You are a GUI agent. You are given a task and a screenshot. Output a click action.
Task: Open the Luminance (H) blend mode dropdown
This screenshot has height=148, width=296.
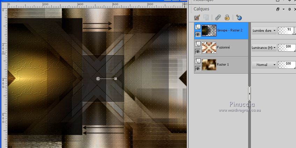[264, 48]
